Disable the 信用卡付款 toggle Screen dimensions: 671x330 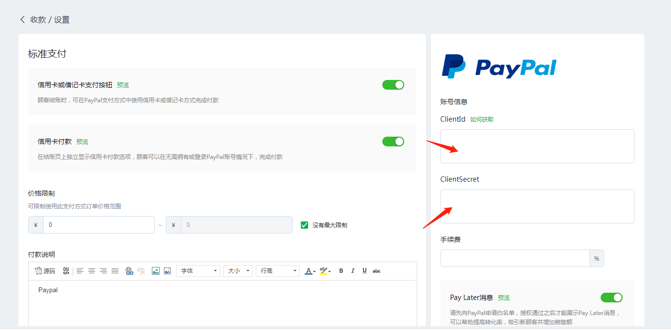click(x=393, y=141)
